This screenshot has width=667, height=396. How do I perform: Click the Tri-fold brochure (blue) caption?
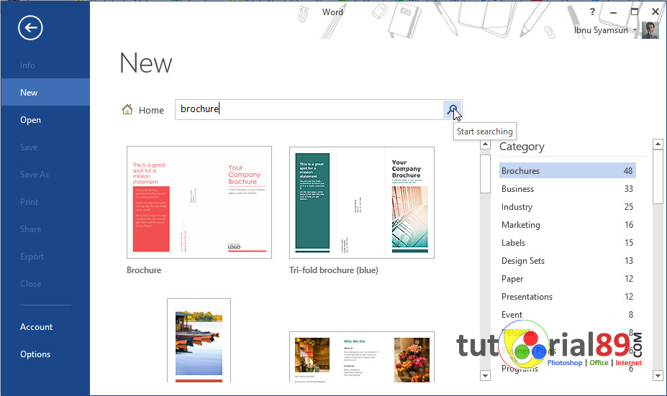point(334,270)
